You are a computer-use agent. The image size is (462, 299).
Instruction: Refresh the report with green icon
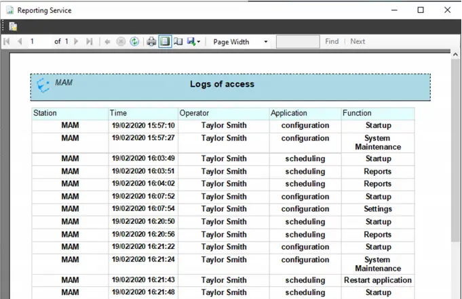pos(134,42)
